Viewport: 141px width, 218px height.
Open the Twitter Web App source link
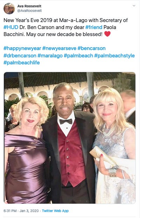[55, 211]
